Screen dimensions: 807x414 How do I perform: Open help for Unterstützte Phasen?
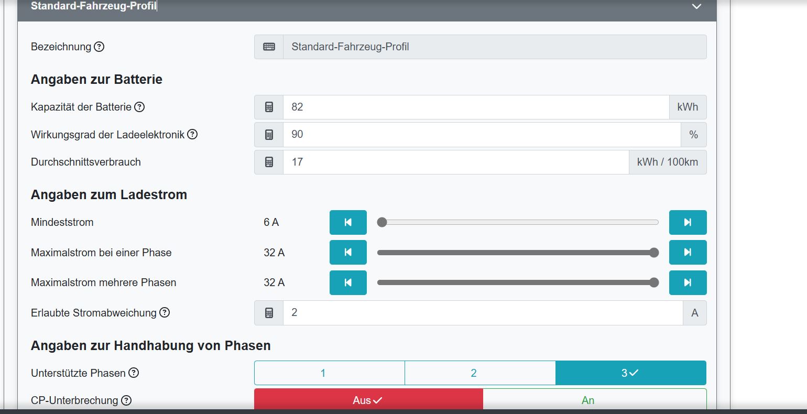134,373
